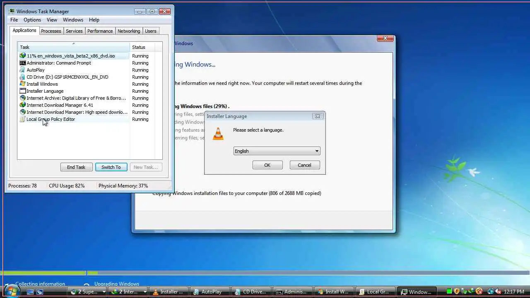Click the Show Desktop quick launch icon
The width and height of the screenshot is (530, 298).
point(30,292)
